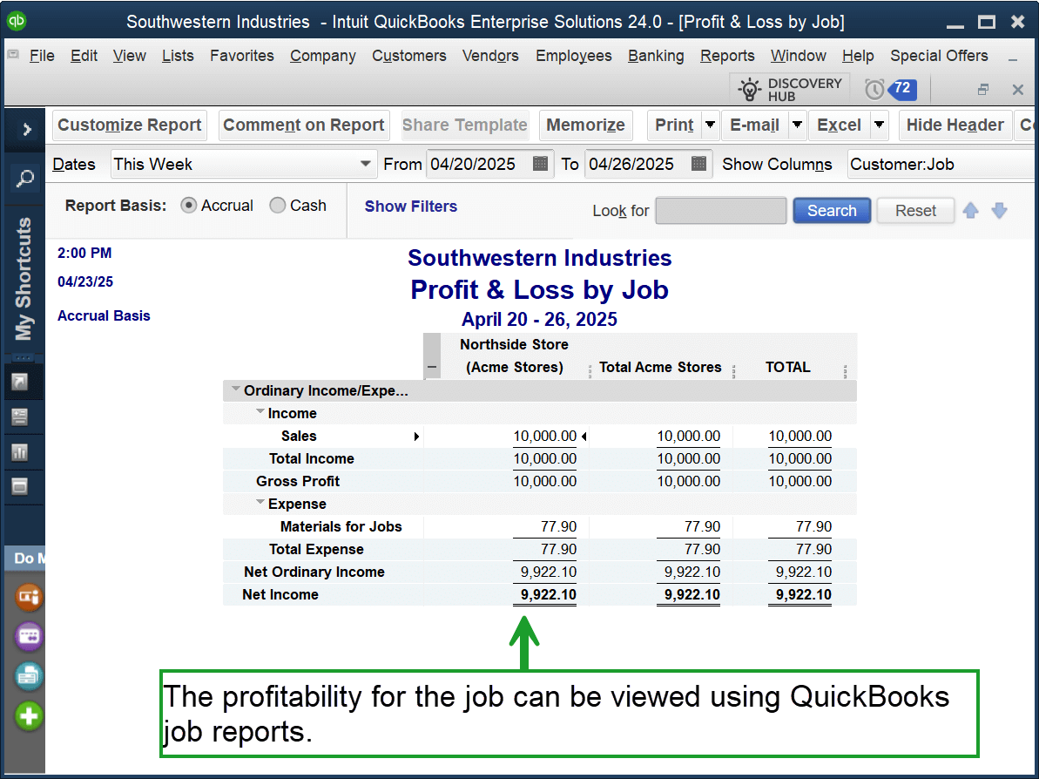Open the reminders clock icon with 72 badge
The height and width of the screenshot is (779, 1039).
pos(874,89)
